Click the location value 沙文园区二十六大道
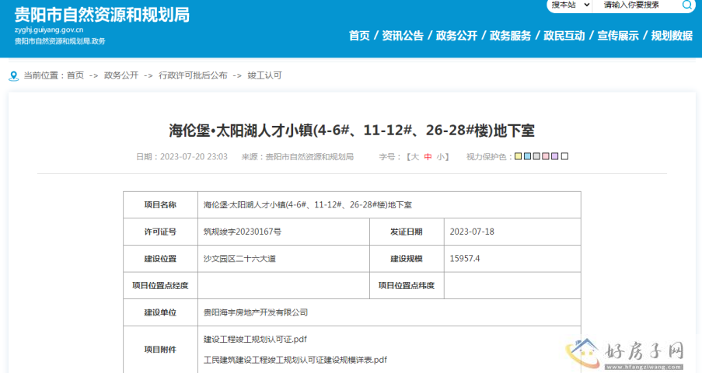This screenshot has width=702, height=373. click(239, 259)
